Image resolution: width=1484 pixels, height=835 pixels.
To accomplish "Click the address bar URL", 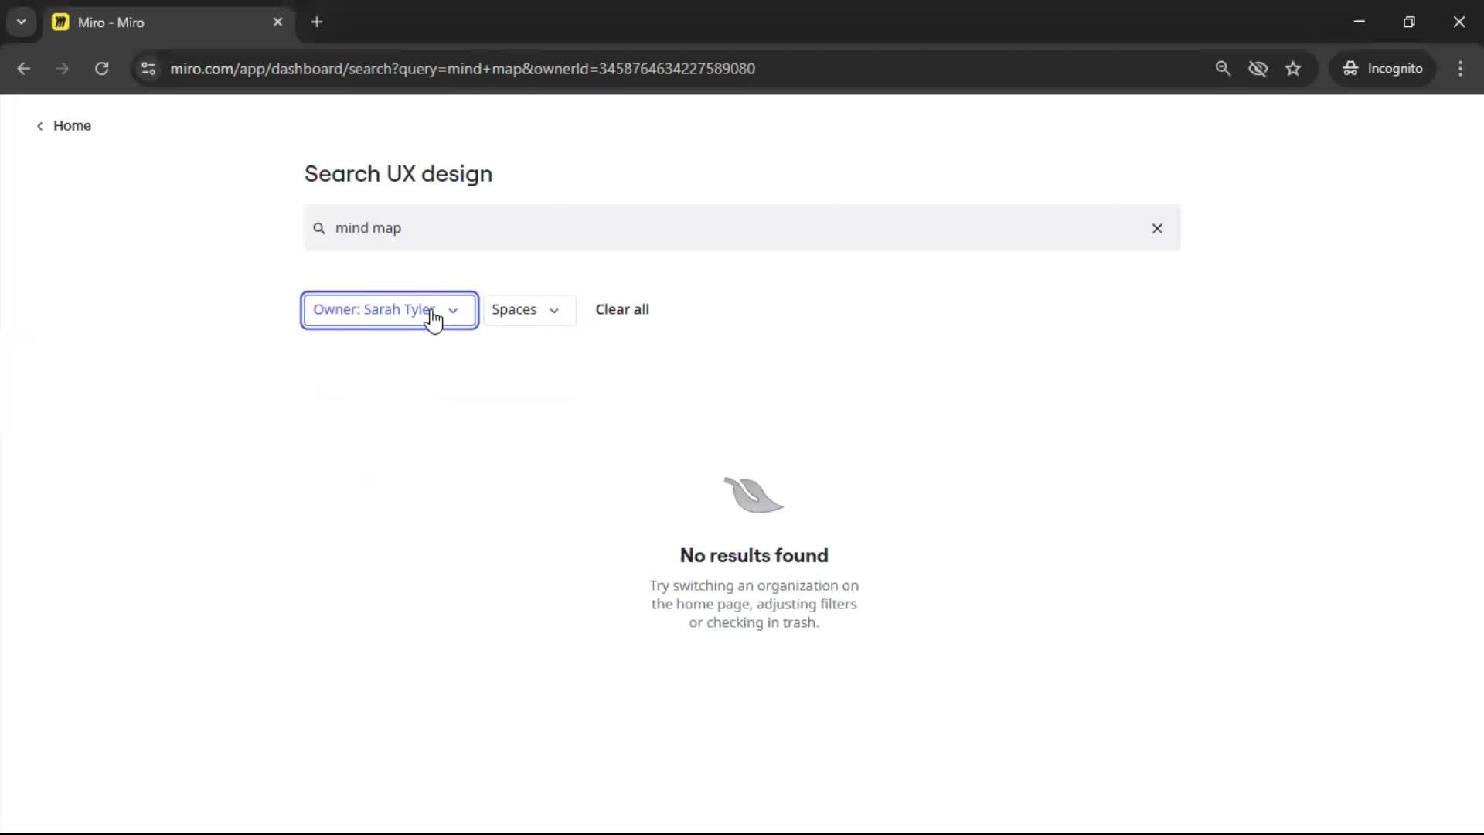I will pyautogui.click(x=462, y=68).
